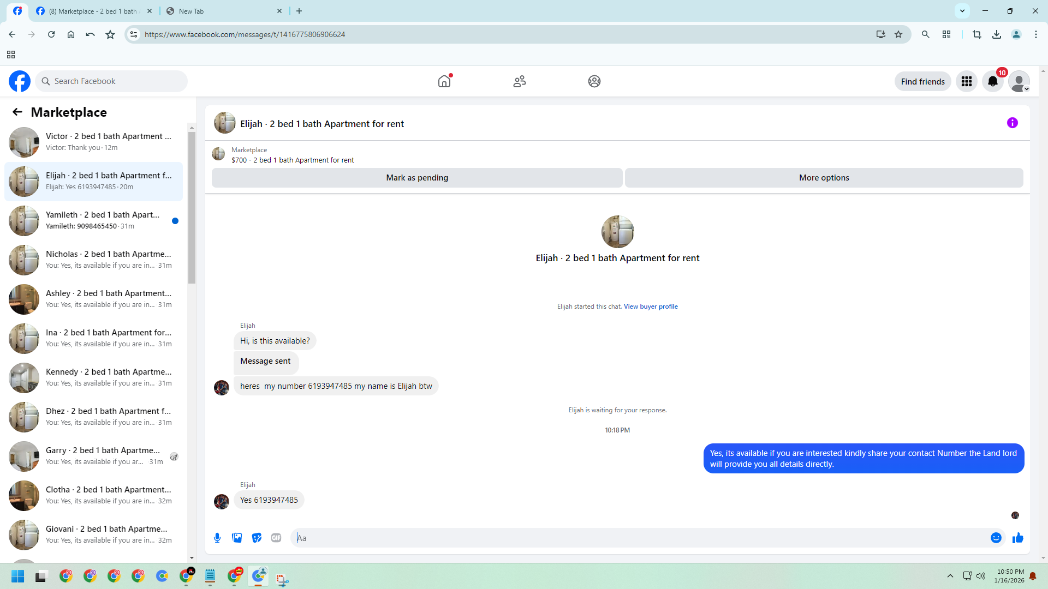Image resolution: width=1048 pixels, height=589 pixels.
Task: Open the sticker picker icon
Action: (257, 538)
